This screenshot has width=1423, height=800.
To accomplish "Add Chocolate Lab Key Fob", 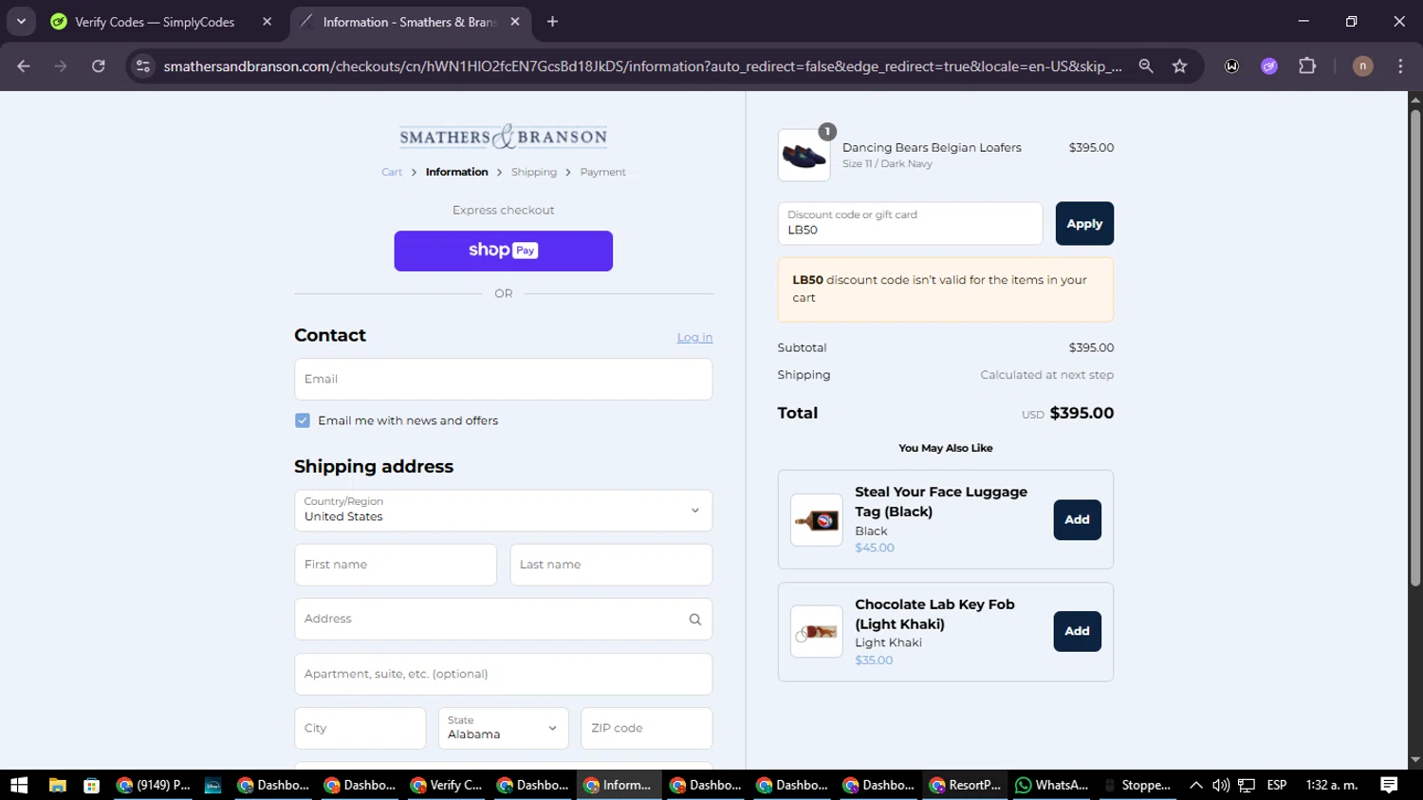I will [1077, 631].
